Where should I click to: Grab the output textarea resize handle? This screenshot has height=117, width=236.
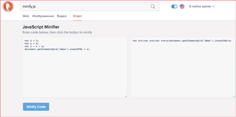[x=234, y=96]
